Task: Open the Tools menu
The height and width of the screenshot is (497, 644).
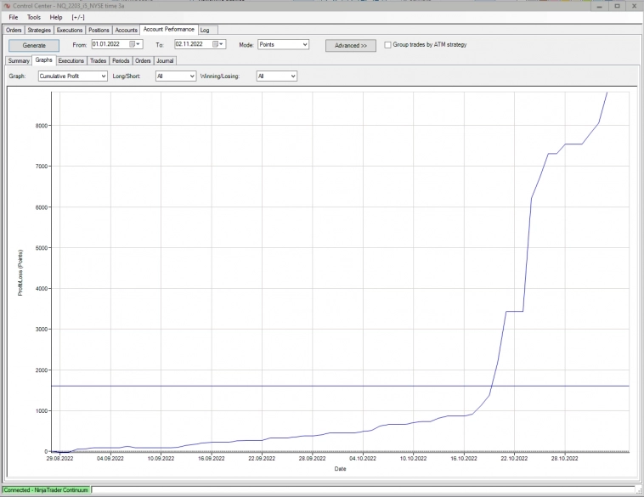Action: pos(34,17)
